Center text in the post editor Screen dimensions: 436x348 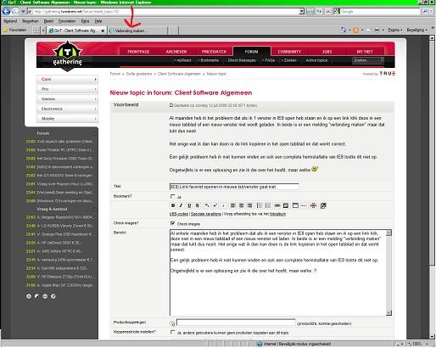[x=241, y=205]
